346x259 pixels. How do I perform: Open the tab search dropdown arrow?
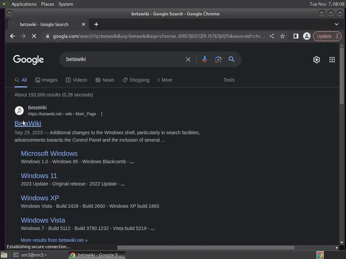click(336, 24)
